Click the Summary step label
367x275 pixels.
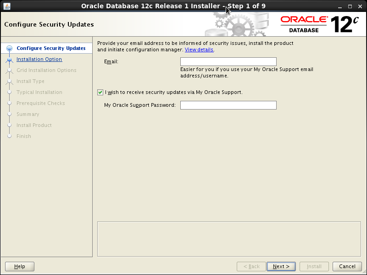coord(28,114)
